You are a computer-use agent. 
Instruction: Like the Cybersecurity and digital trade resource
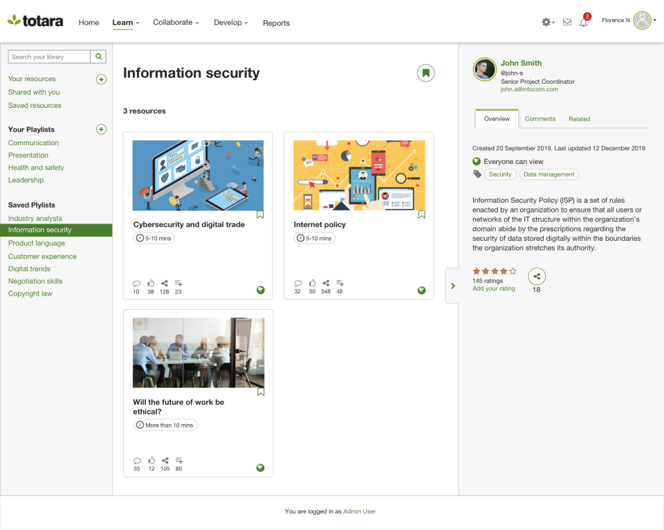click(150, 283)
